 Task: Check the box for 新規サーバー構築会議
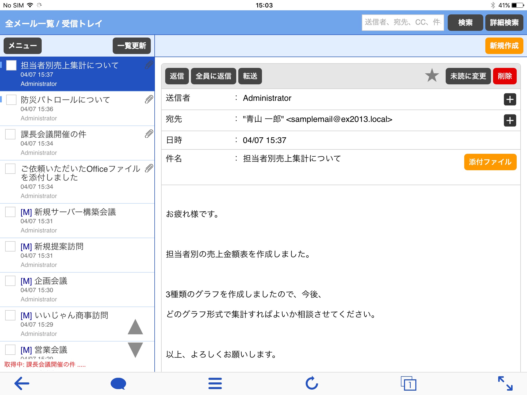pyautogui.click(x=11, y=212)
